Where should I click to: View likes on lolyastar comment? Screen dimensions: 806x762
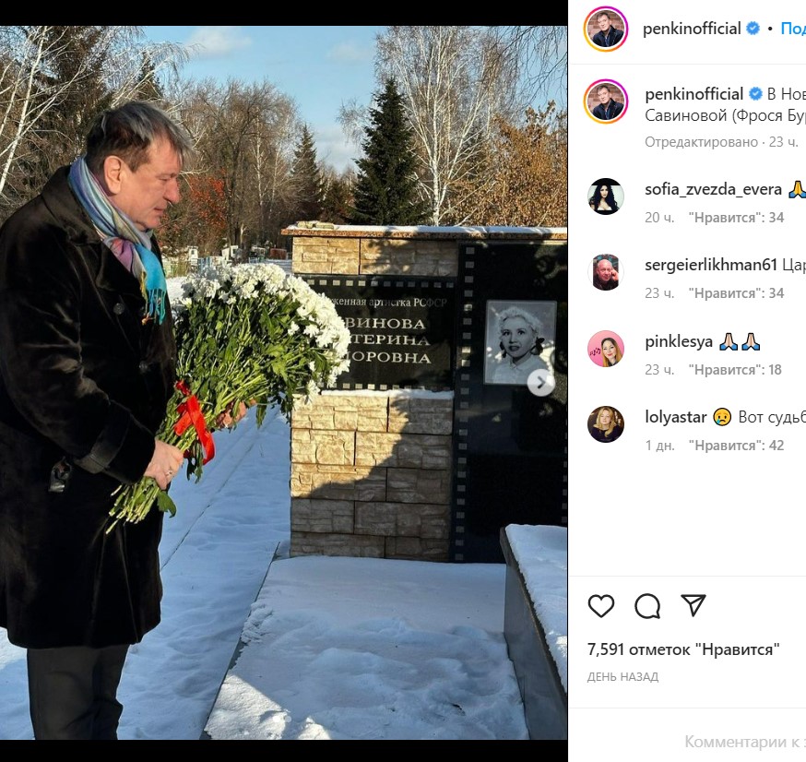tap(736, 446)
